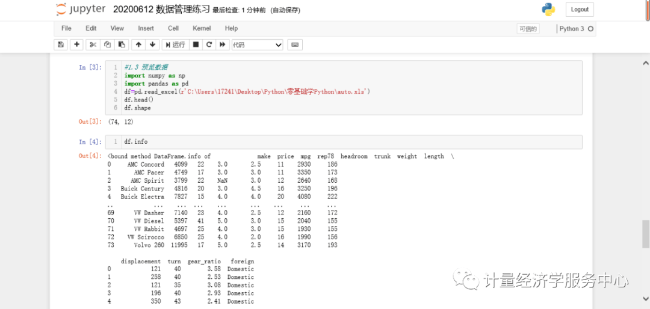Click the df.shape line

[138, 108]
